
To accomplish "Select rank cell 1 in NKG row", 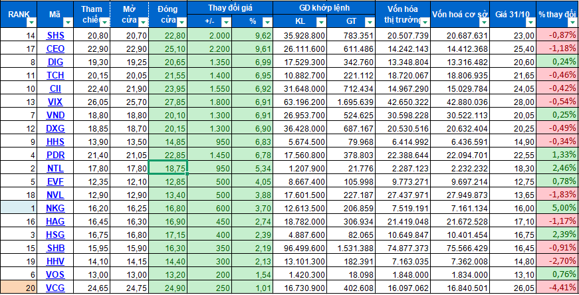I will click(x=19, y=208).
